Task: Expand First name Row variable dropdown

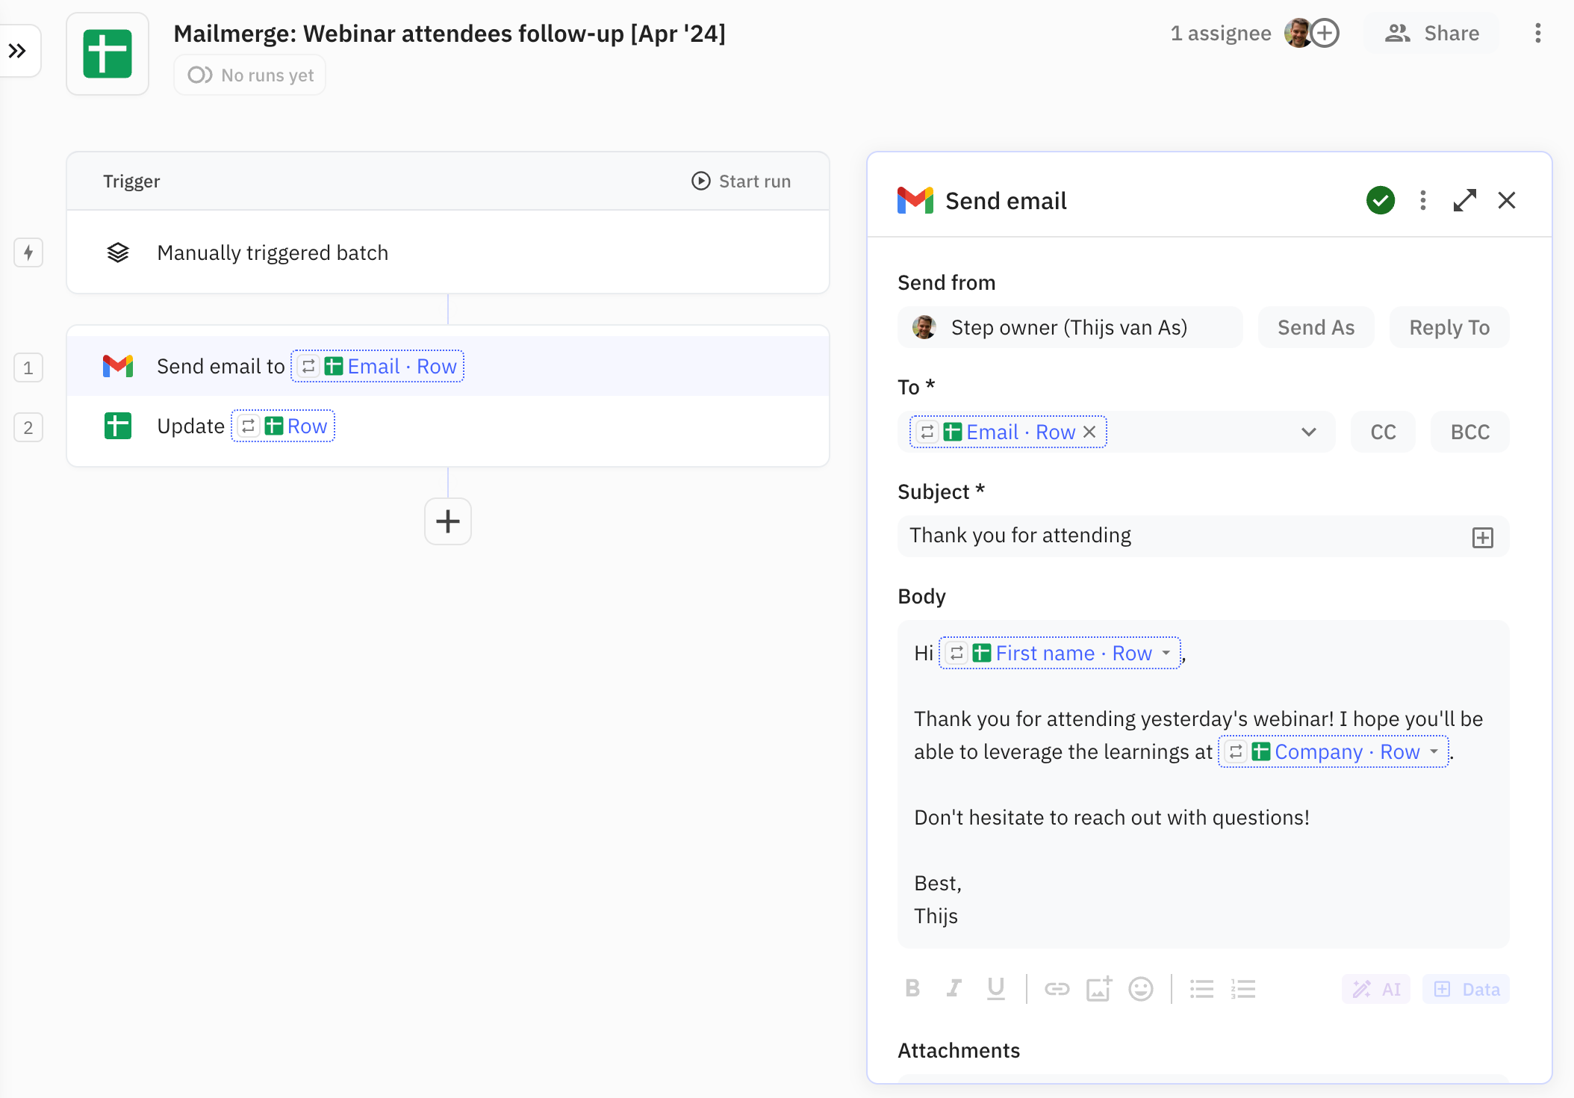Action: [1166, 653]
